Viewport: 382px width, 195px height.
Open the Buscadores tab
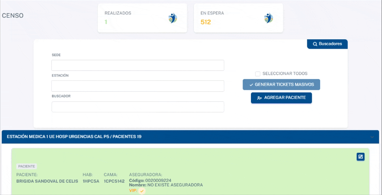point(327,44)
